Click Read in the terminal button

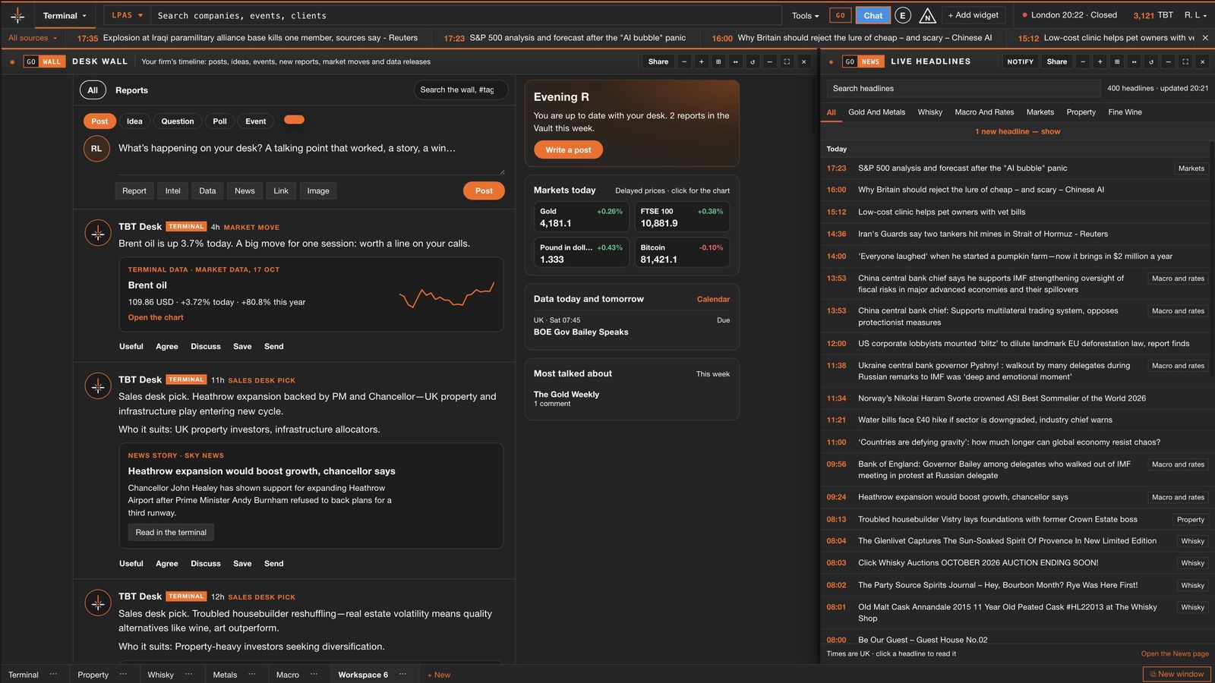pos(171,532)
